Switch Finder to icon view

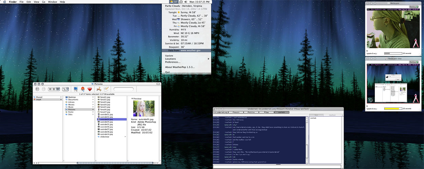point(50,89)
